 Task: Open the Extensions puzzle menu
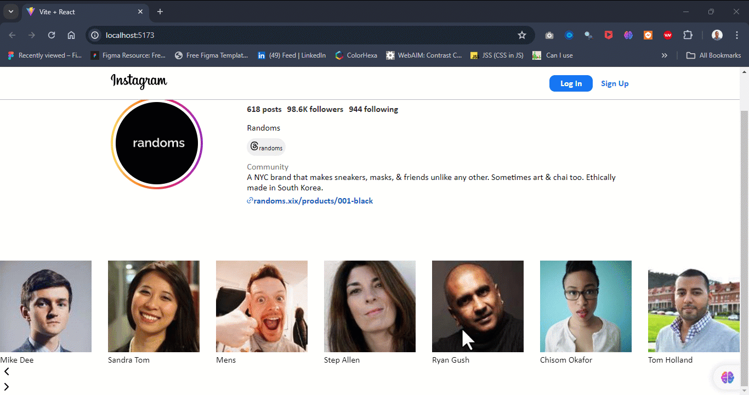click(x=688, y=35)
